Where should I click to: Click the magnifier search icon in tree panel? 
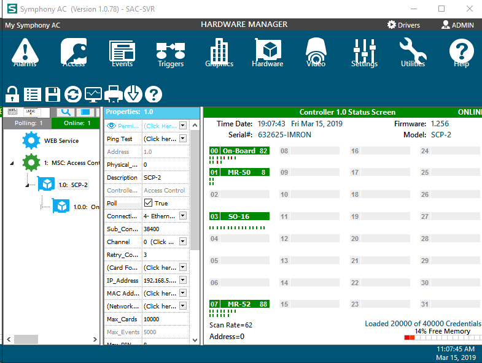(x=66, y=112)
